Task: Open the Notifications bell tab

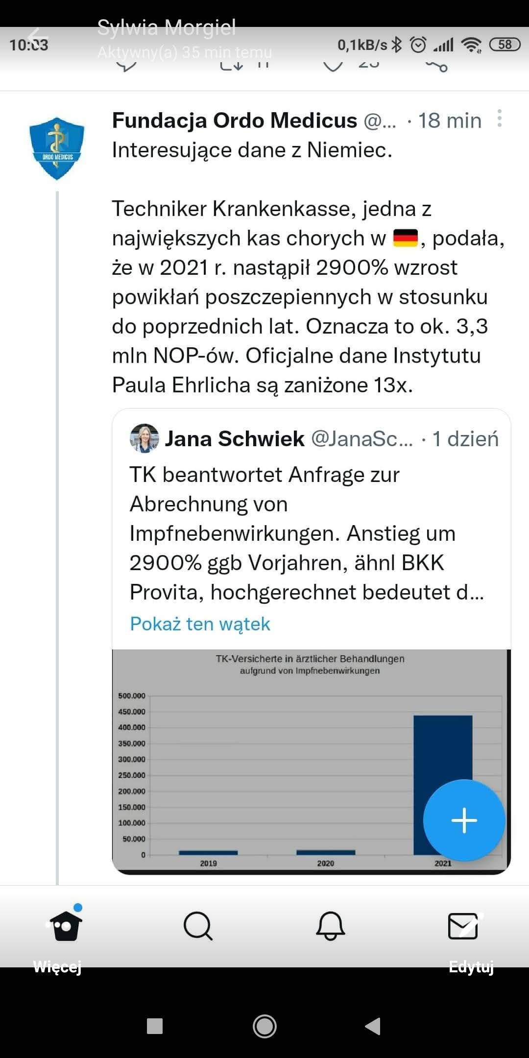Action: pos(331,926)
